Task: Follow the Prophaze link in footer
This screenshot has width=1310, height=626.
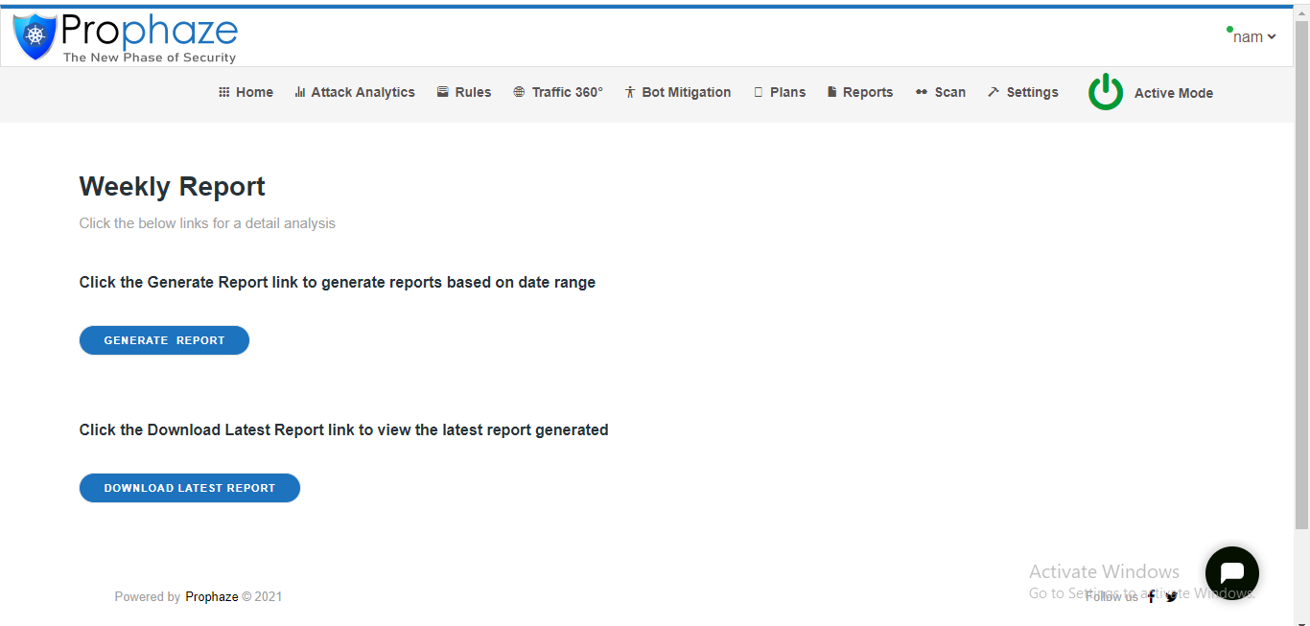Action: 211,596
